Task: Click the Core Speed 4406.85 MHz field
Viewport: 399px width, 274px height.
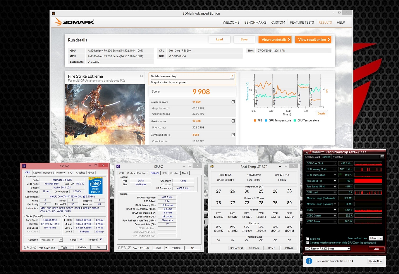Action: coord(50,220)
